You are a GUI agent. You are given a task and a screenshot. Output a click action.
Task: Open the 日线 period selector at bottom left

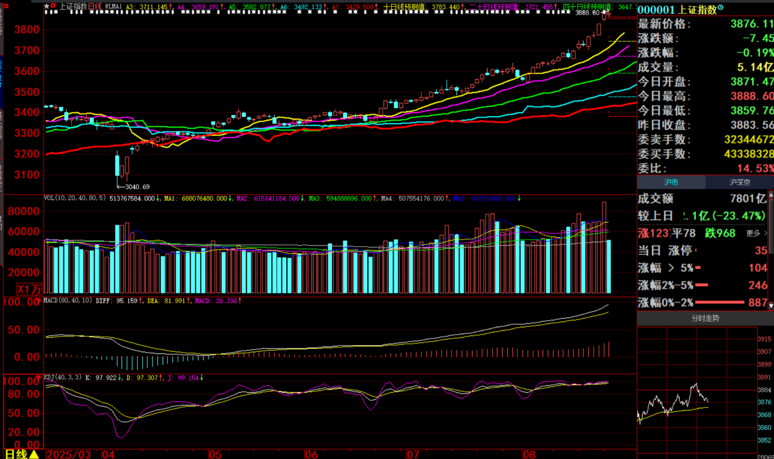(22, 454)
